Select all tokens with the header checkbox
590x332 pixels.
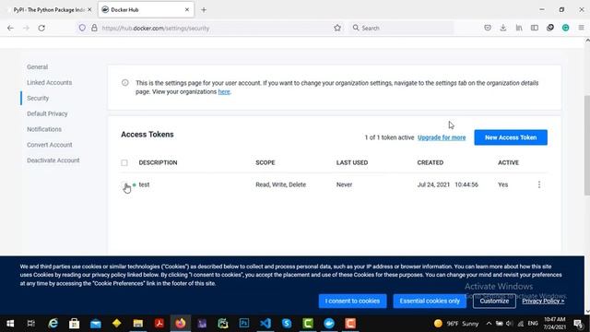coord(124,162)
